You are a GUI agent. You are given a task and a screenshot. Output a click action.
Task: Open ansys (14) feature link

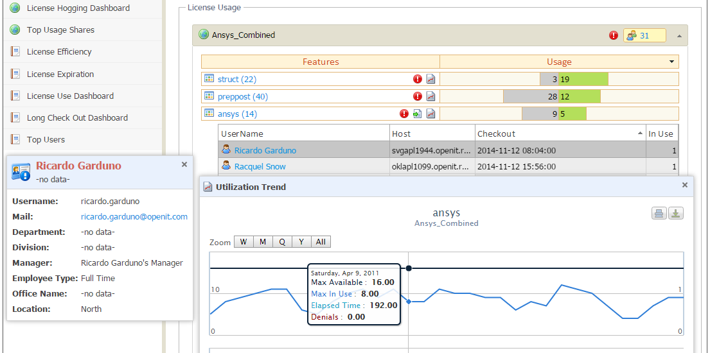[x=237, y=114]
